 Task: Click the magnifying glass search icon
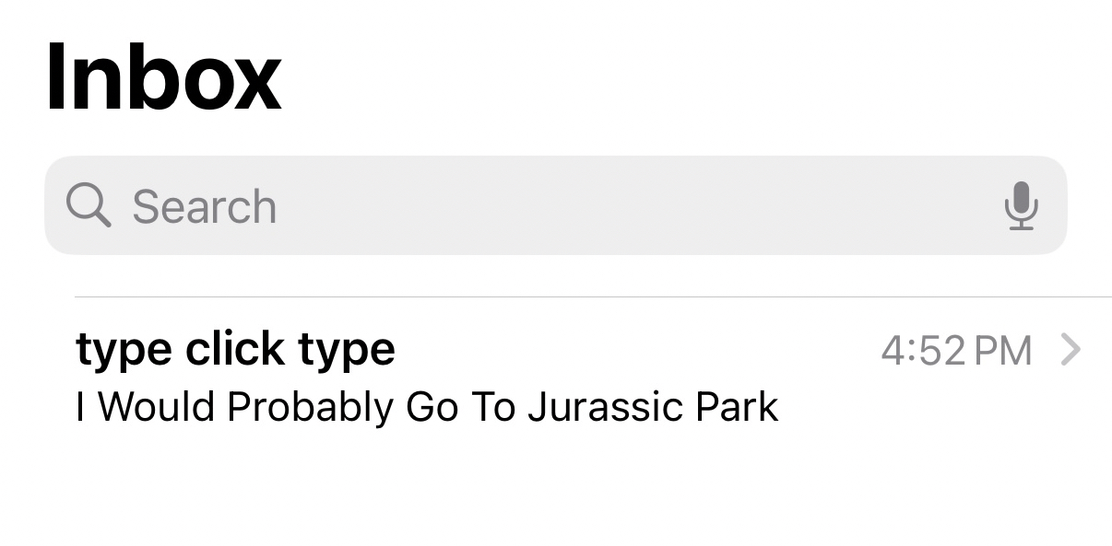point(89,205)
